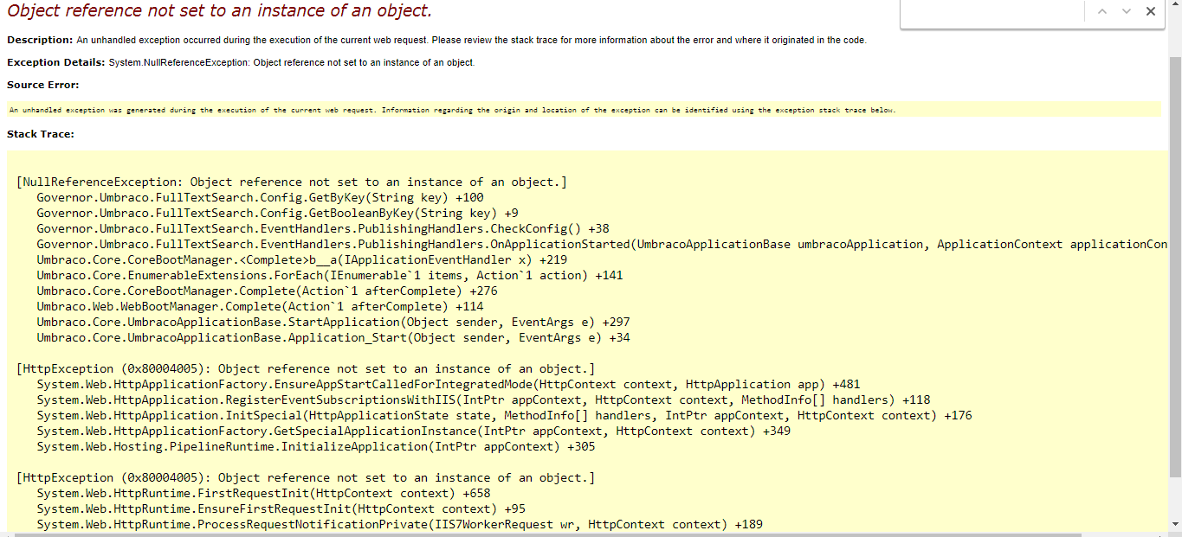Viewport: 1182px width, 537px height.
Task: Click the vertical scrollbar thumb
Action: point(1175,267)
